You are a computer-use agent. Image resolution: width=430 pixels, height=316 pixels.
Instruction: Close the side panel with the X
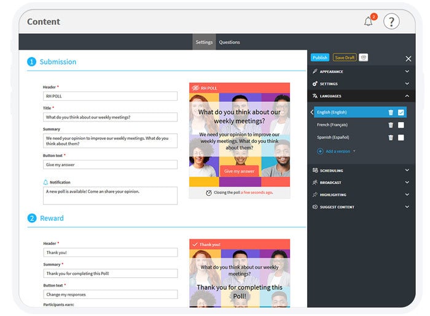pyautogui.click(x=408, y=59)
